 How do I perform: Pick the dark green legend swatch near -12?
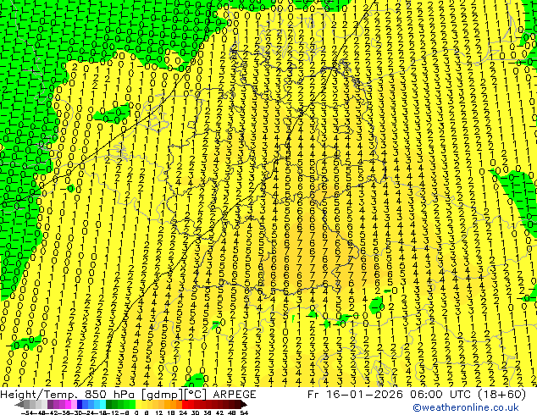click(109, 404)
